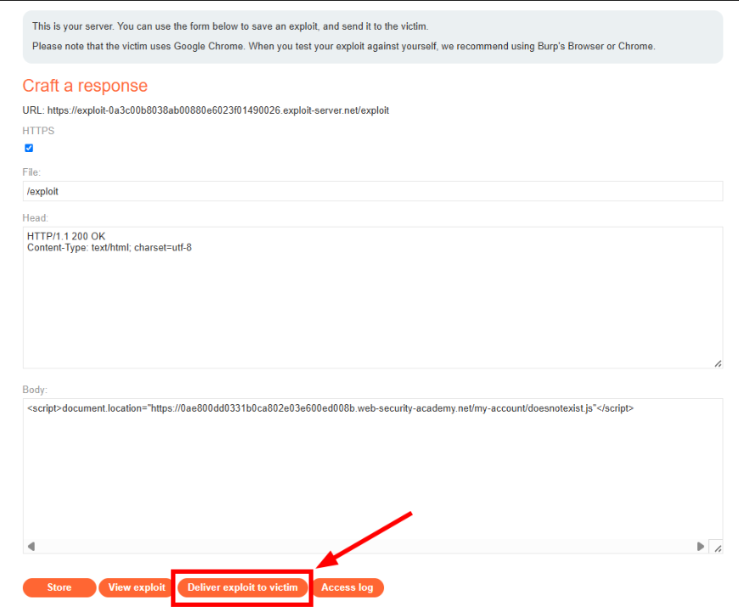Click the 'Please note that the victim' text
Image resolution: width=739 pixels, height=613 pixels.
coord(343,46)
